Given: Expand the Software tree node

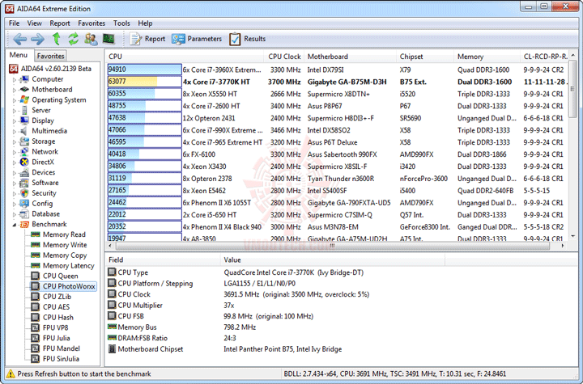Looking at the screenshot, I should point(15,183).
